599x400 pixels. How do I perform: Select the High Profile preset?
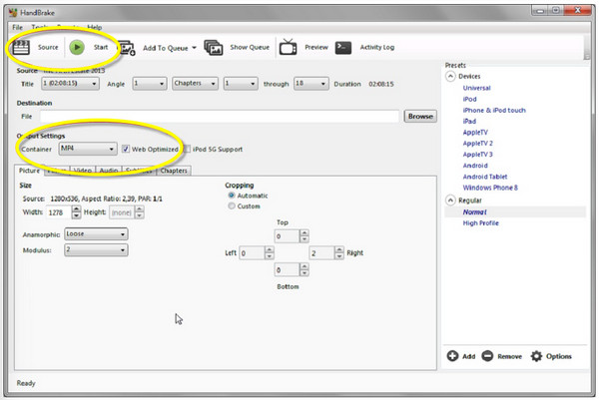pyautogui.click(x=480, y=222)
